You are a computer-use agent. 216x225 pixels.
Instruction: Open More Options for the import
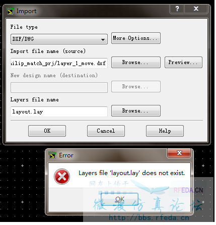coord(137,38)
